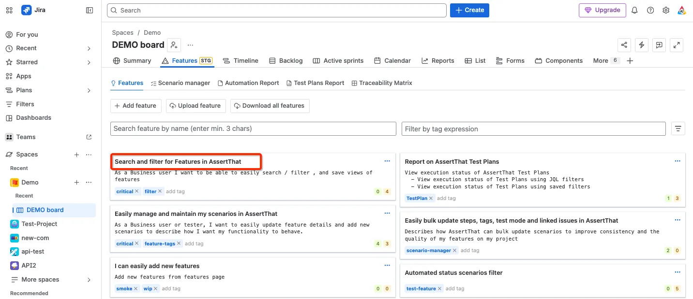Open the Backlog tab
Viewport: 693px width, 299px height.
[x=286, y=61]
